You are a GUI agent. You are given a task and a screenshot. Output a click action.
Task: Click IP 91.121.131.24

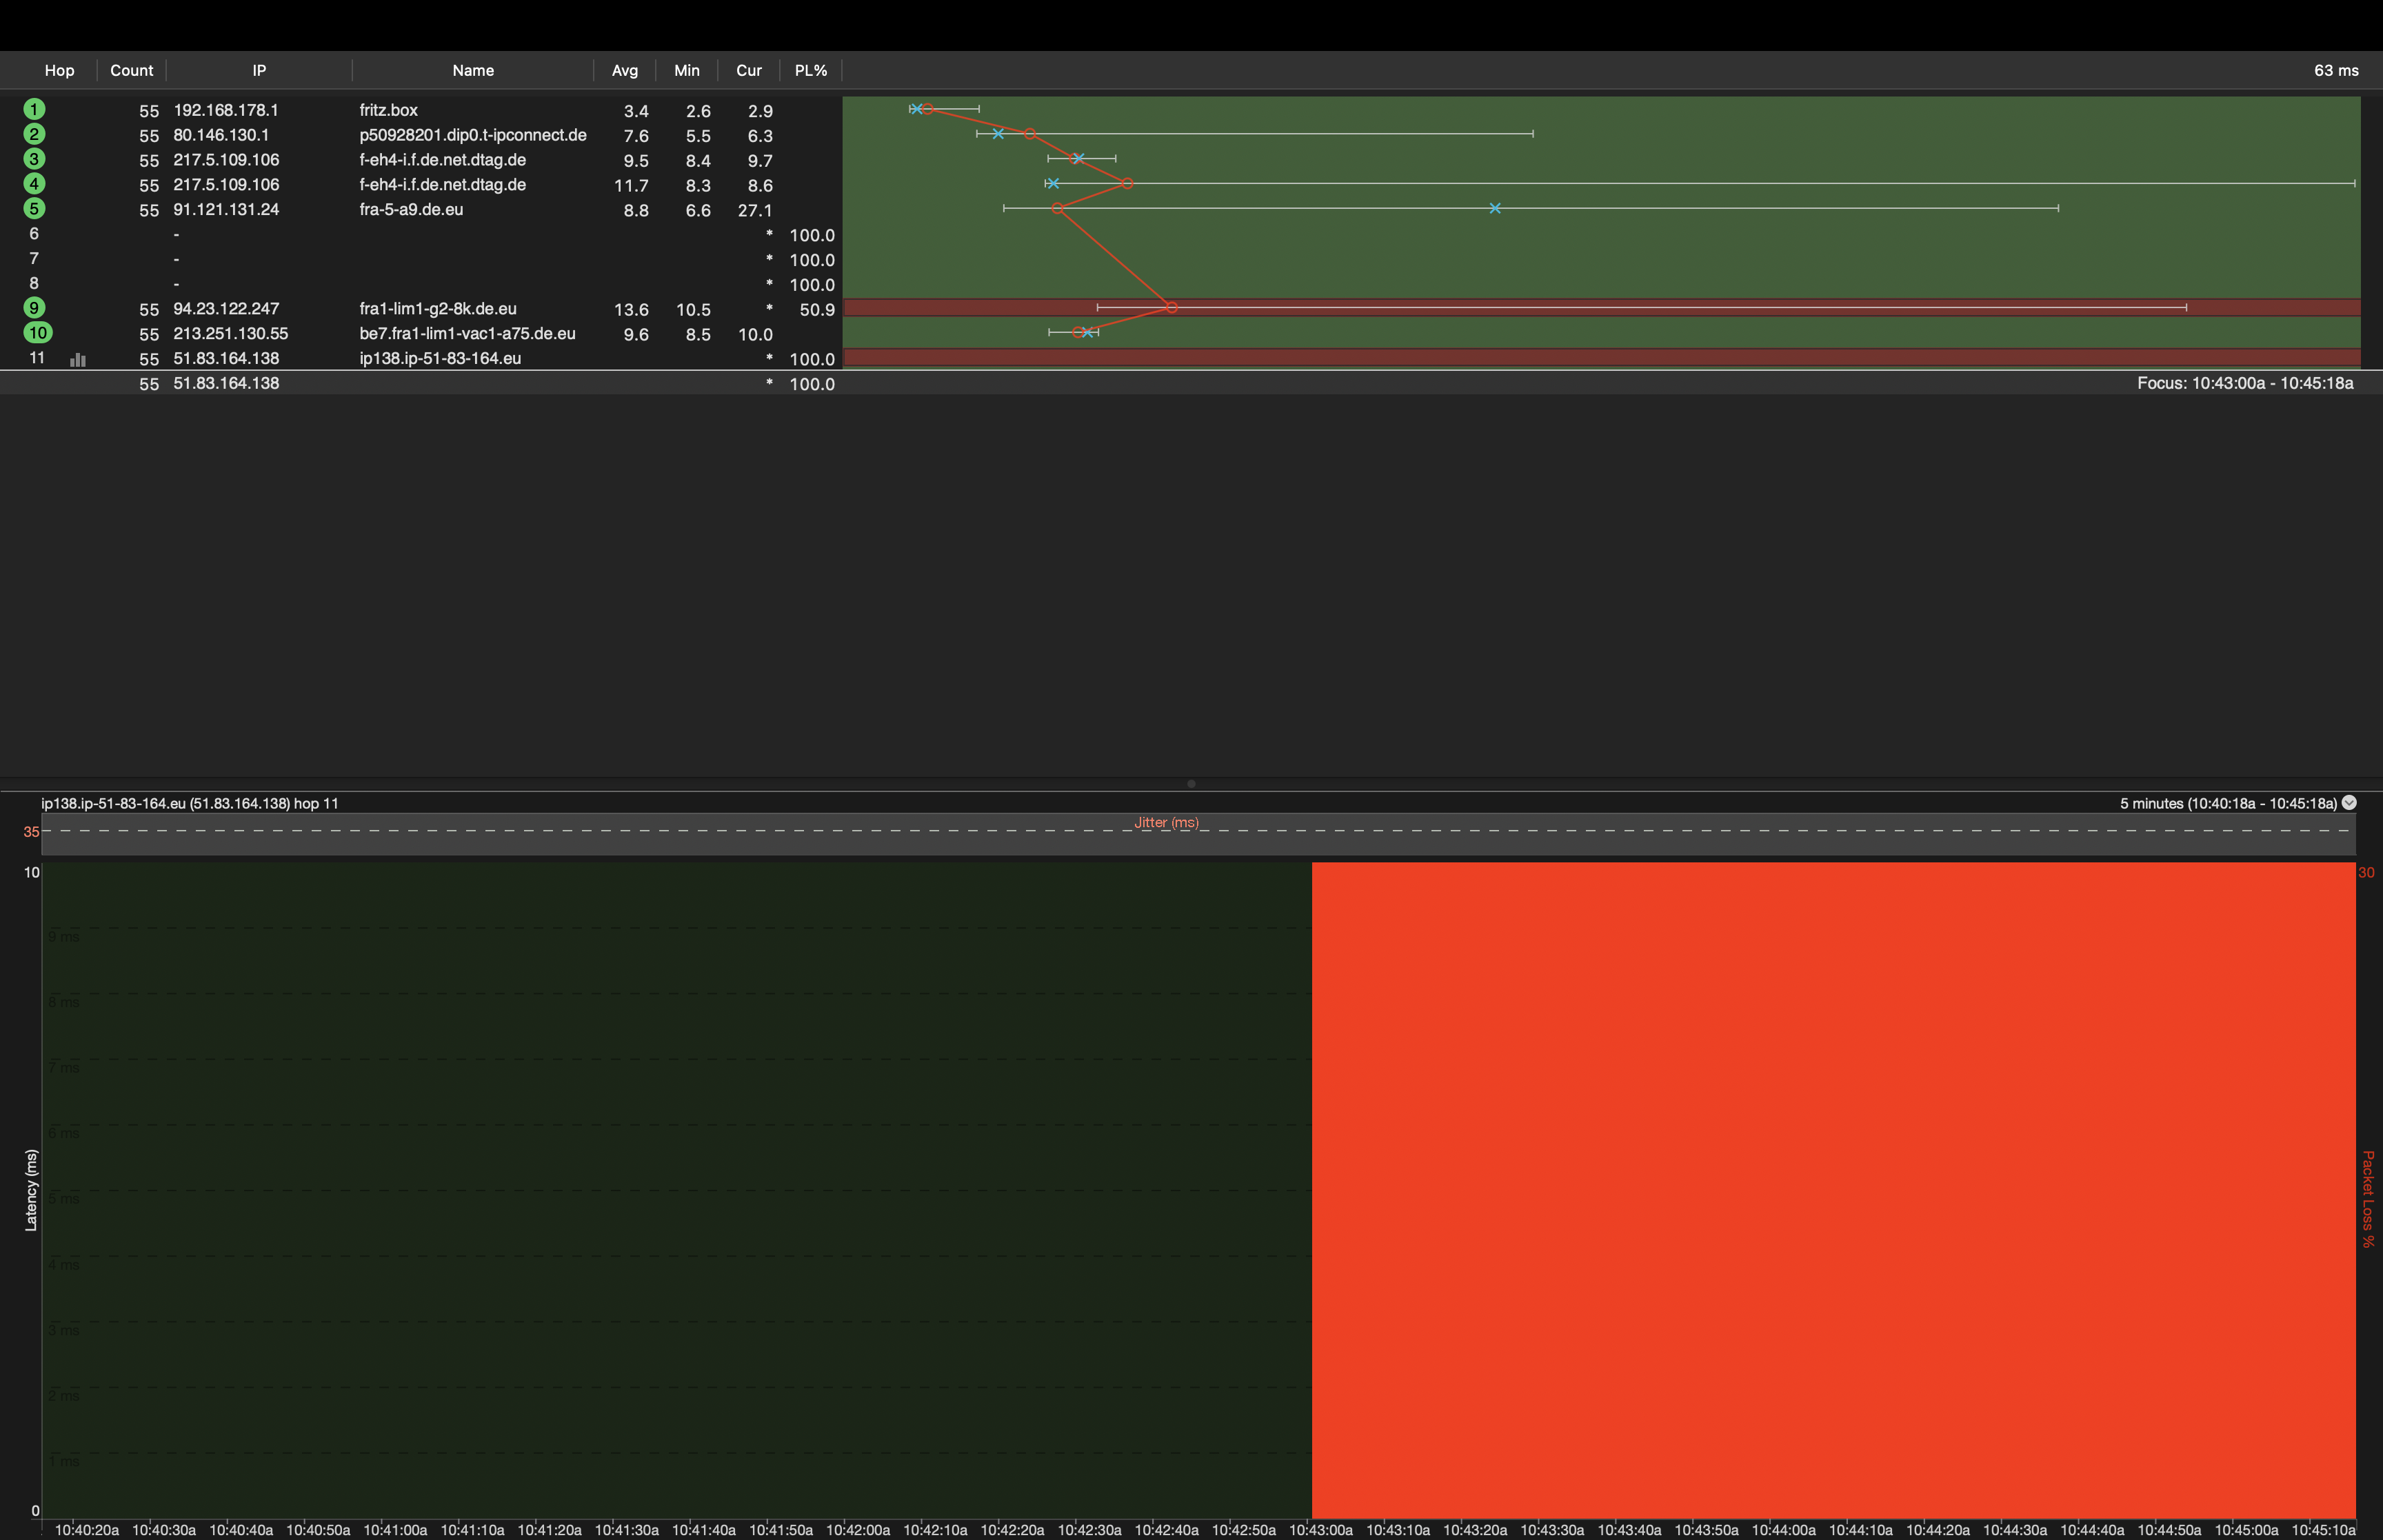click(x=226, y=209)
